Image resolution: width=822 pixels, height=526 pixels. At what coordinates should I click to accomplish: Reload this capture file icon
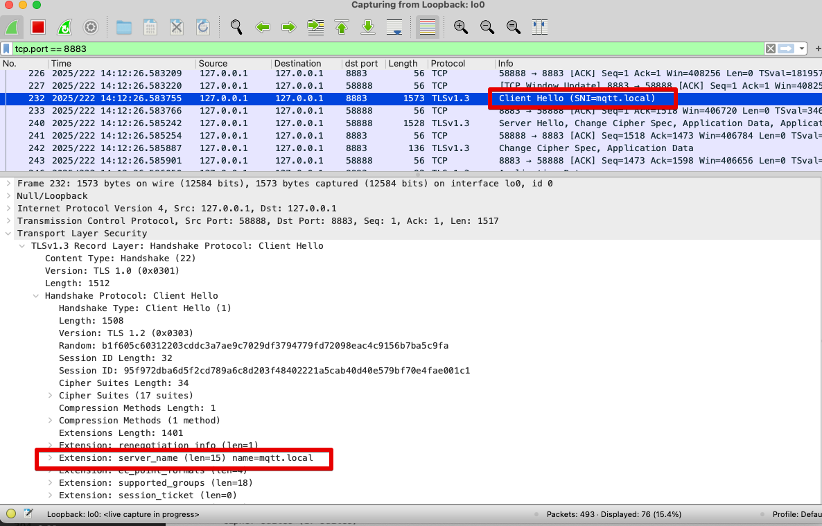(203, 27)
